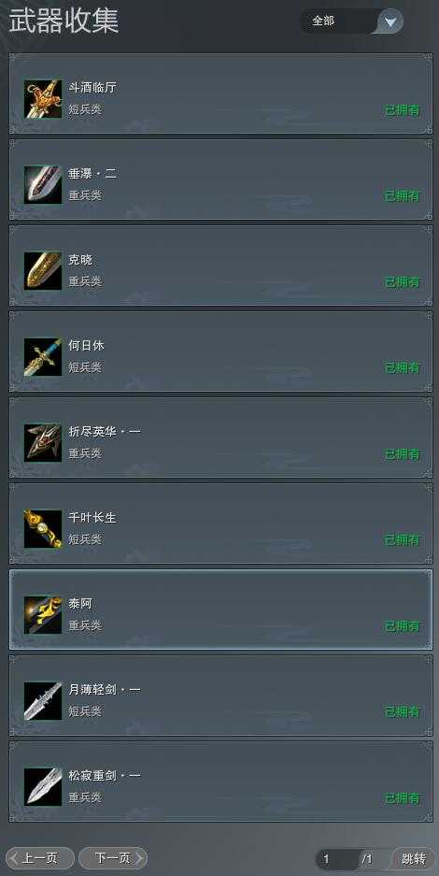Viewport: 439px width, 876px height.
Task: Open the 全部 filter dropdown
Action: (351, 22)
